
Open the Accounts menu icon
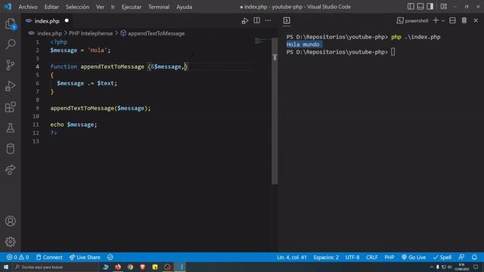coord(10,221)
